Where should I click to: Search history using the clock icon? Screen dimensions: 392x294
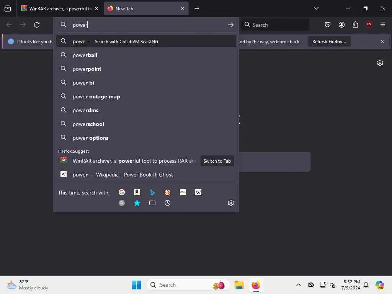168,203
